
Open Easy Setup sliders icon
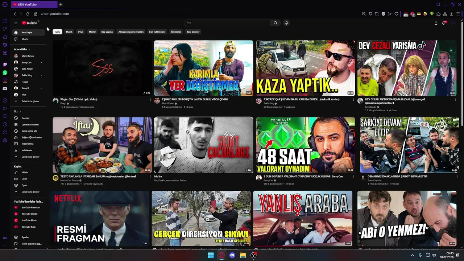458,14
